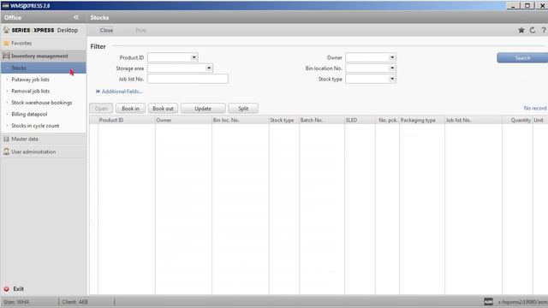Sort by Packaging type column header
Image resolution: width=548 pixels, height=308 pixels.
[x=422, y=120]
